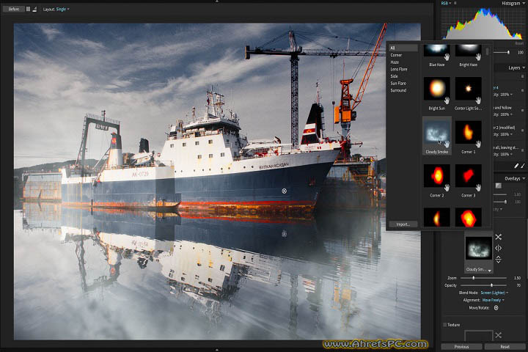Toggle the topmost layer visibility square
The image size is (528, 352).
pos(522,77)
